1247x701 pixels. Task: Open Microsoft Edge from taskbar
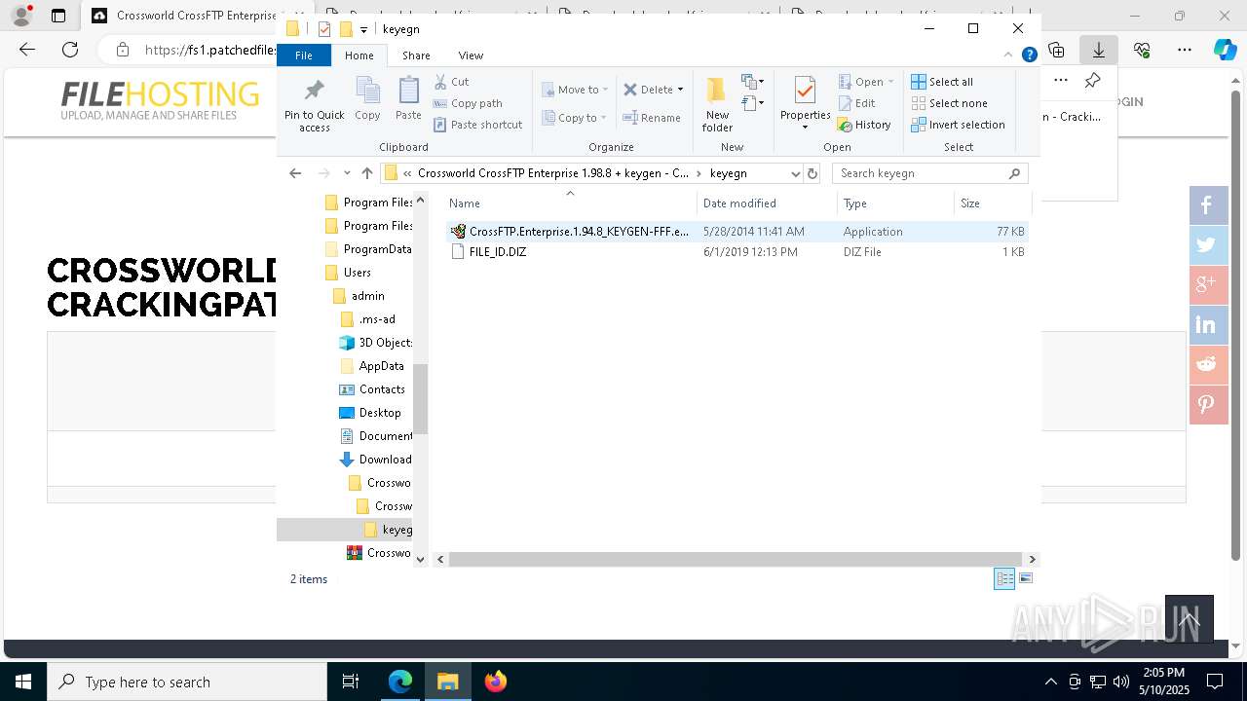[x=400, y=682]
